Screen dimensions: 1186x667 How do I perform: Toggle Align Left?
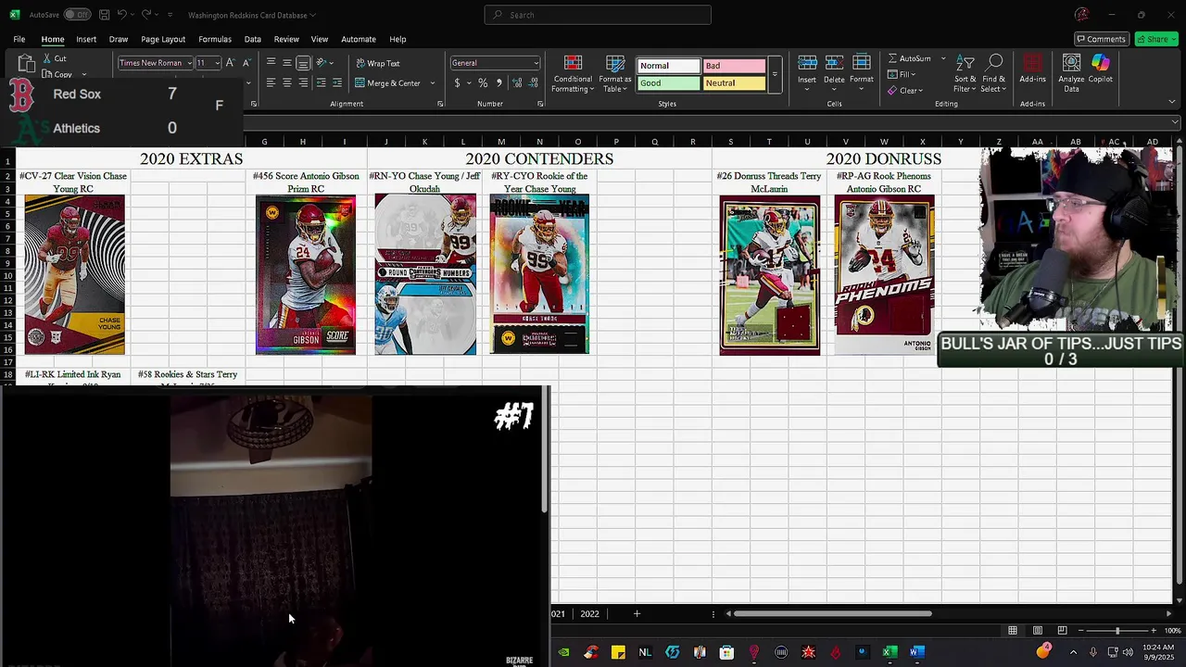[x=271, y=82]
